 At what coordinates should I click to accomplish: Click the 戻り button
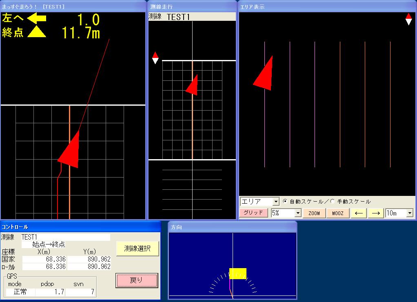pos(137,280)
